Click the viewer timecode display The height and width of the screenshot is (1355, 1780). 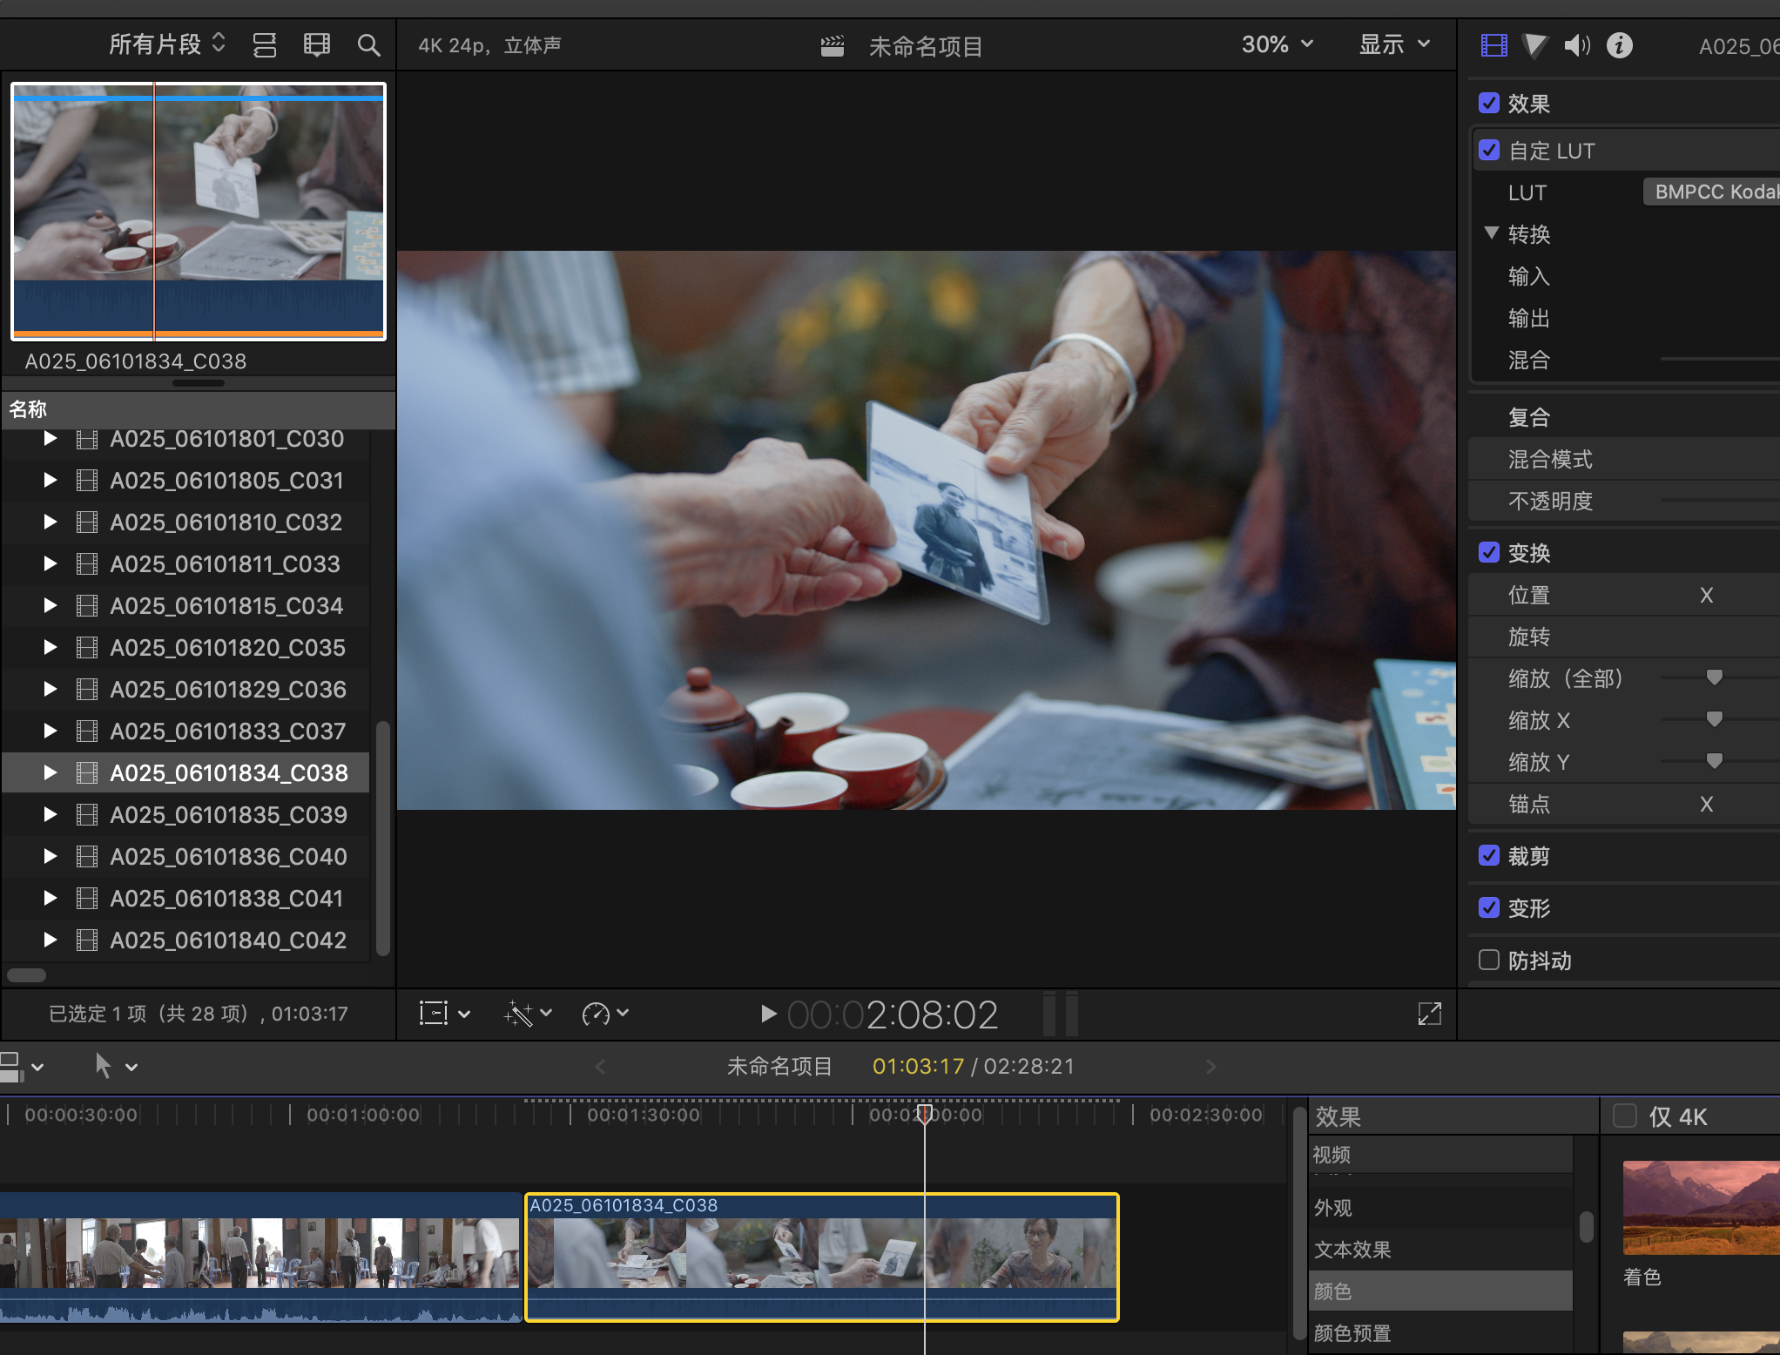[893, 1015]
